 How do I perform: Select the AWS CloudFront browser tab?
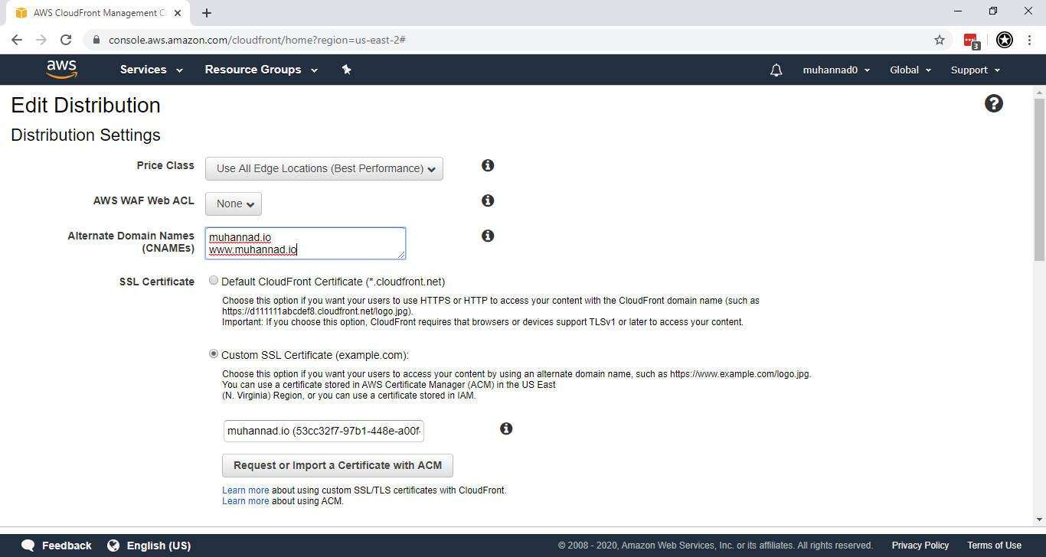[92, 12]
